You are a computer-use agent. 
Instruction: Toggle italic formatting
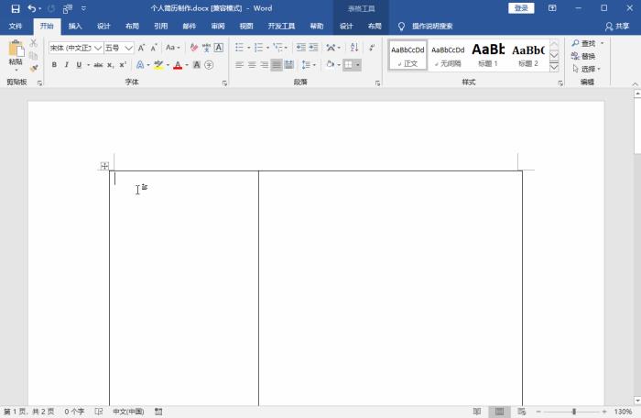66,65
